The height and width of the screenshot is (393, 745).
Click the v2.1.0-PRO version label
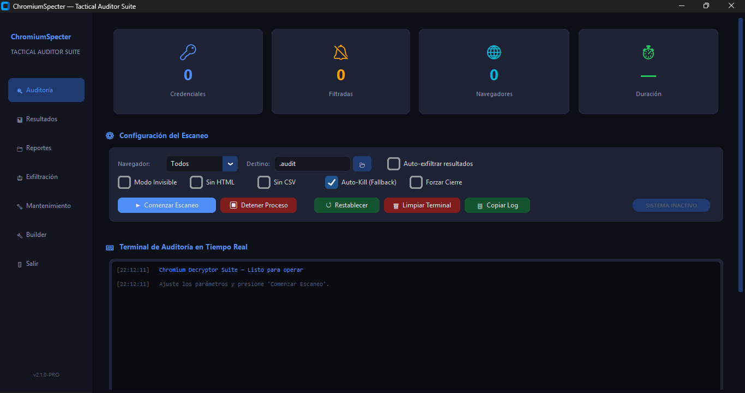(46, 375)
